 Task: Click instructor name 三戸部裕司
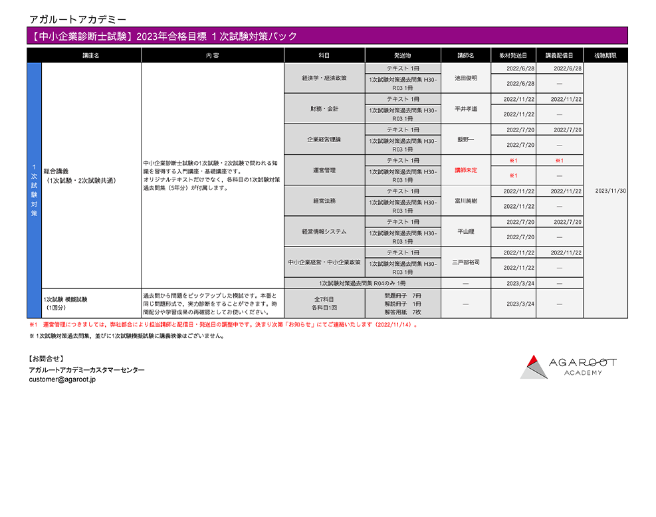click(x=465, y=262)
